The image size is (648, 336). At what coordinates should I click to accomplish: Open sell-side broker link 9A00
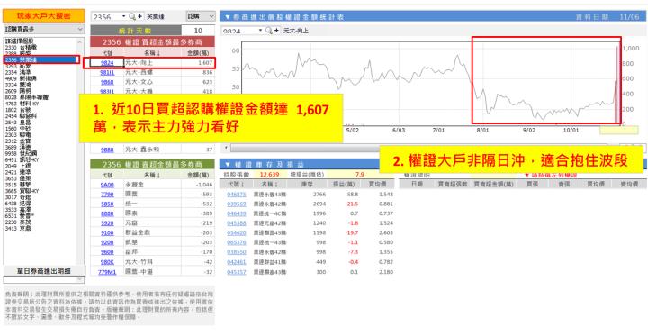(x=107, y=185)
